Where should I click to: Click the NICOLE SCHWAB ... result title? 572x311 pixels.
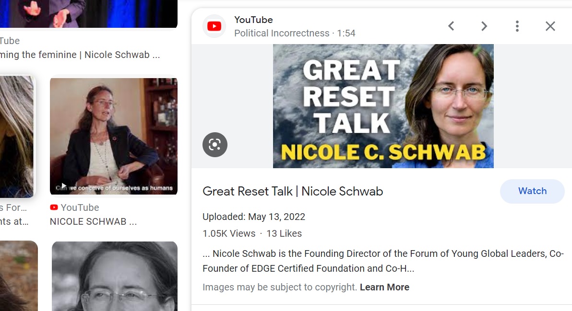pyautogui.click(x=94, y=221)
